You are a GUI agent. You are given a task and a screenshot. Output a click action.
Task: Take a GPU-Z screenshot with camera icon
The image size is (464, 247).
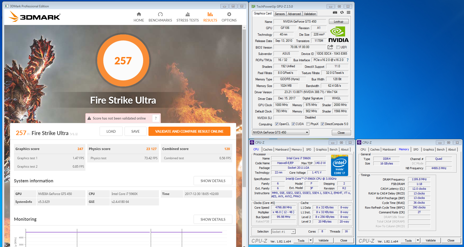[335, 12]
